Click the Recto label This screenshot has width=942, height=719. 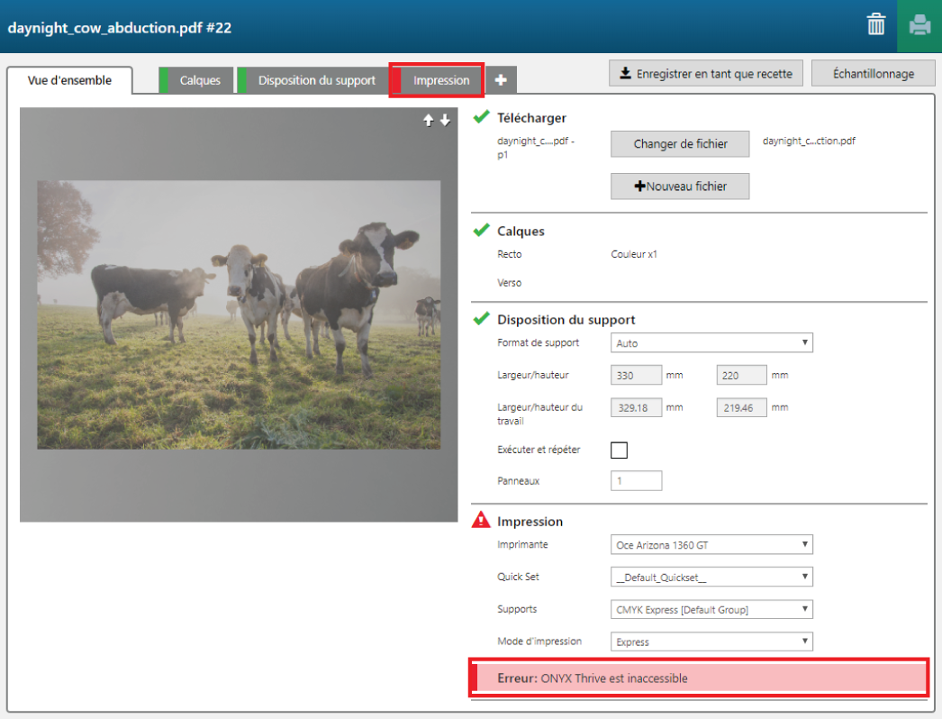pos(510,254)
